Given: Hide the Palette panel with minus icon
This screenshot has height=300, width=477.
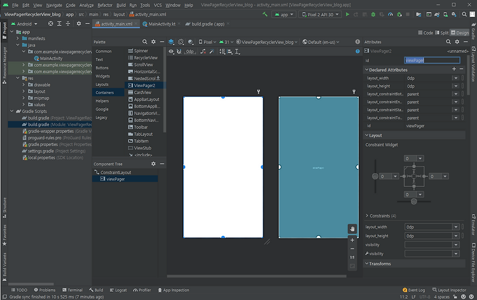Looking at the screenshot, I should click(162, 42).
